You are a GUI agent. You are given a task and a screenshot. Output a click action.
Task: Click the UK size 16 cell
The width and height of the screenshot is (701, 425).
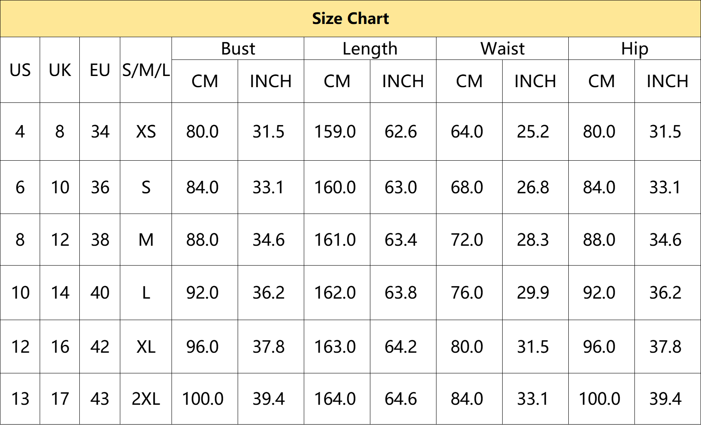pyautogui.click(x=60, y=347)
